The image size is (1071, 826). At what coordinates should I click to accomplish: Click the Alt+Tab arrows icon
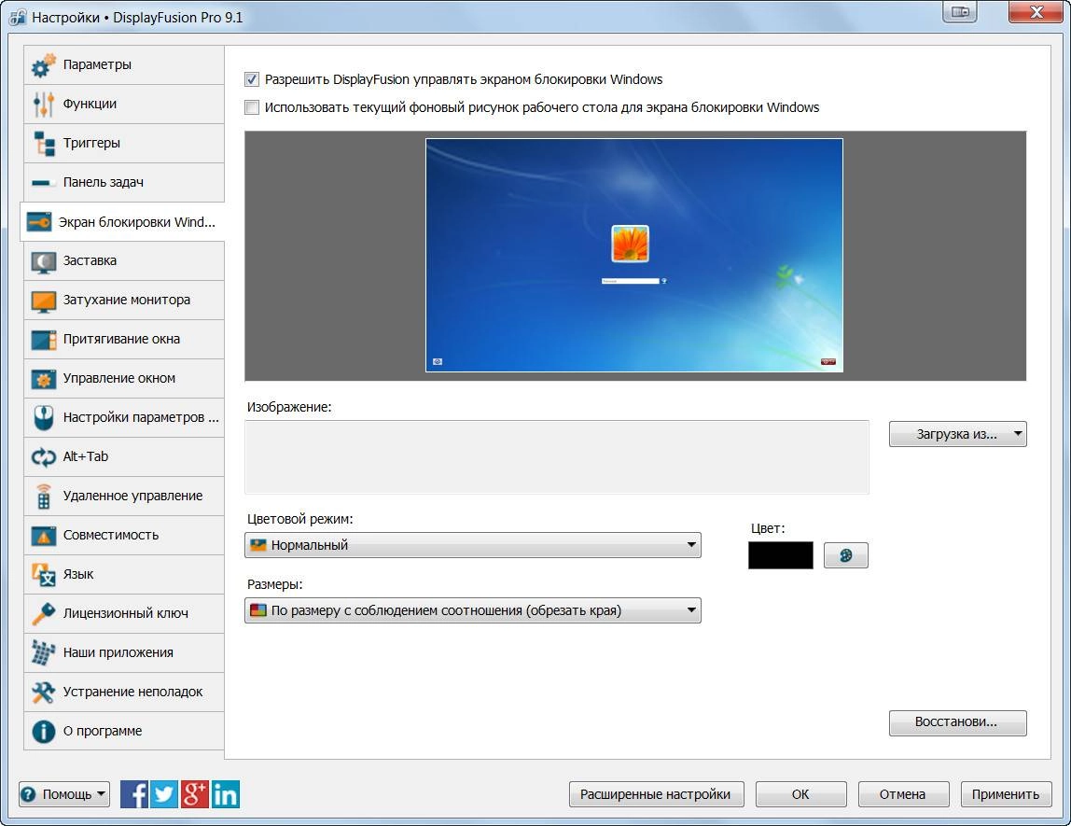(43, 457)
